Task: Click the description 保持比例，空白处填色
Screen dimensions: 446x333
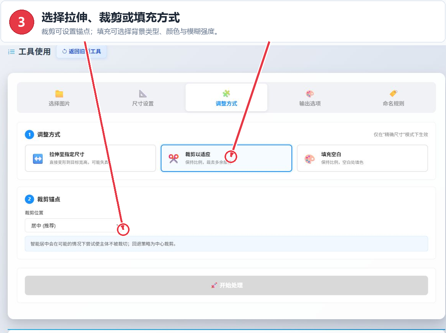Action: 342,162
